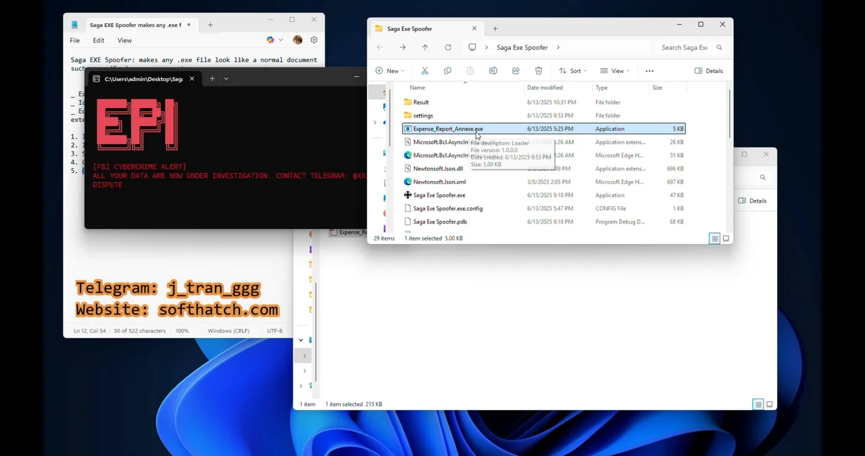The width and height of the screenshot is (865, 456).
Task: Click the Share icon in Saga Exe Spoofer toolbar
Action: point(516,71)
